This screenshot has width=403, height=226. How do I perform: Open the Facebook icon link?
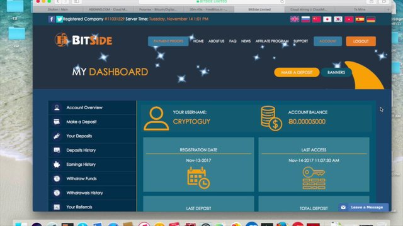click(x=52, y=19)
